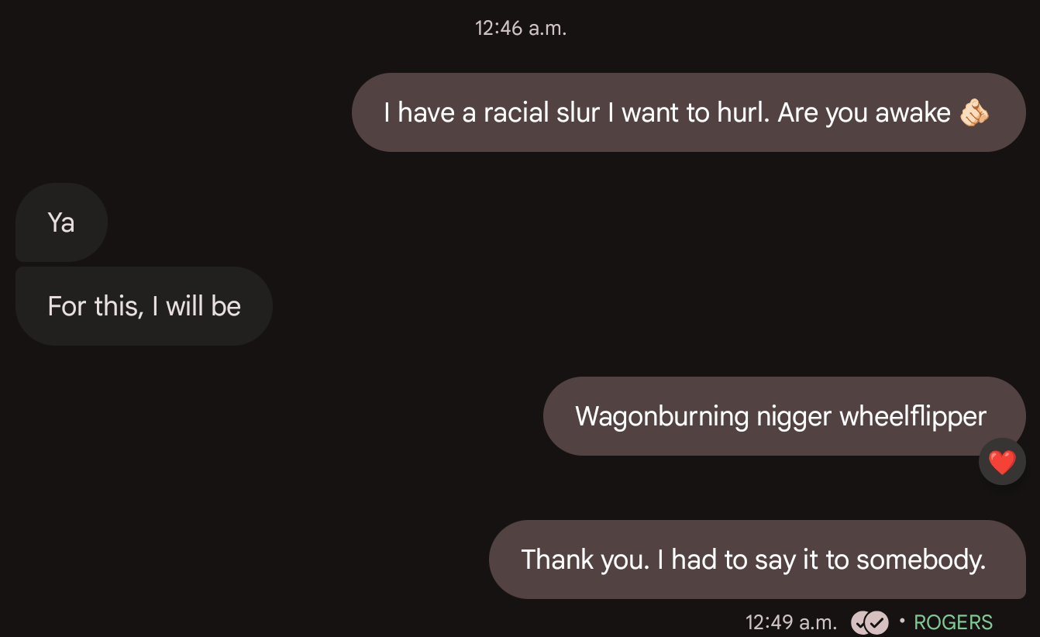Image resolution: width=1040 pixels, height=637 pixels.
Task: Click the pointing finger emoji
Action: pyautogui.click(x=974, y=113)
